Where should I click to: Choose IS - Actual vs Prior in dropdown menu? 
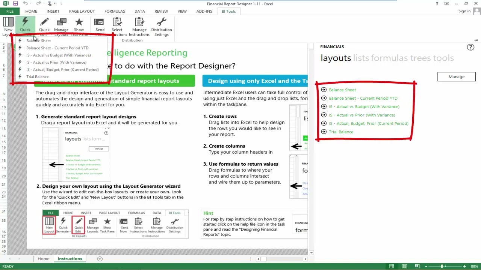tap(62, 62)
